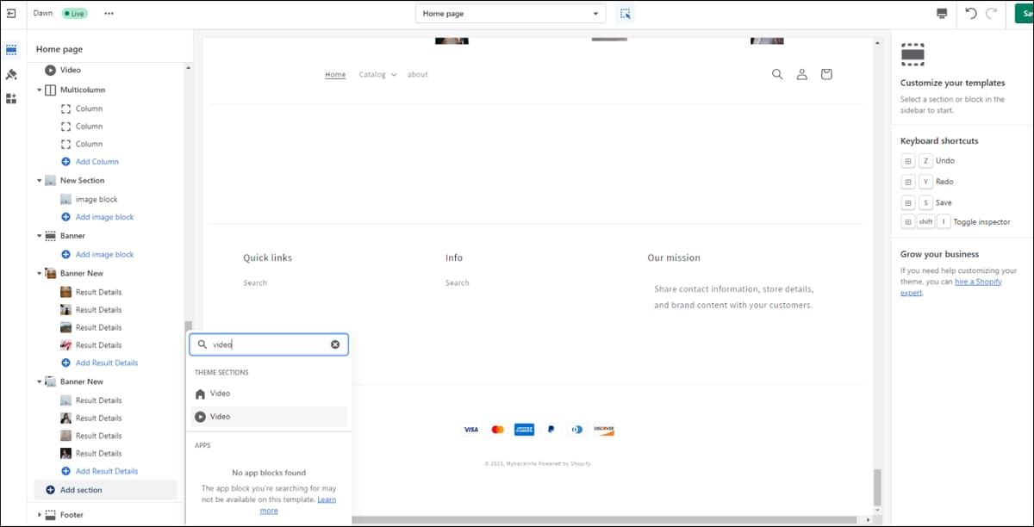
Task: Add image block under New Section
Action: [x=104, y=217]
